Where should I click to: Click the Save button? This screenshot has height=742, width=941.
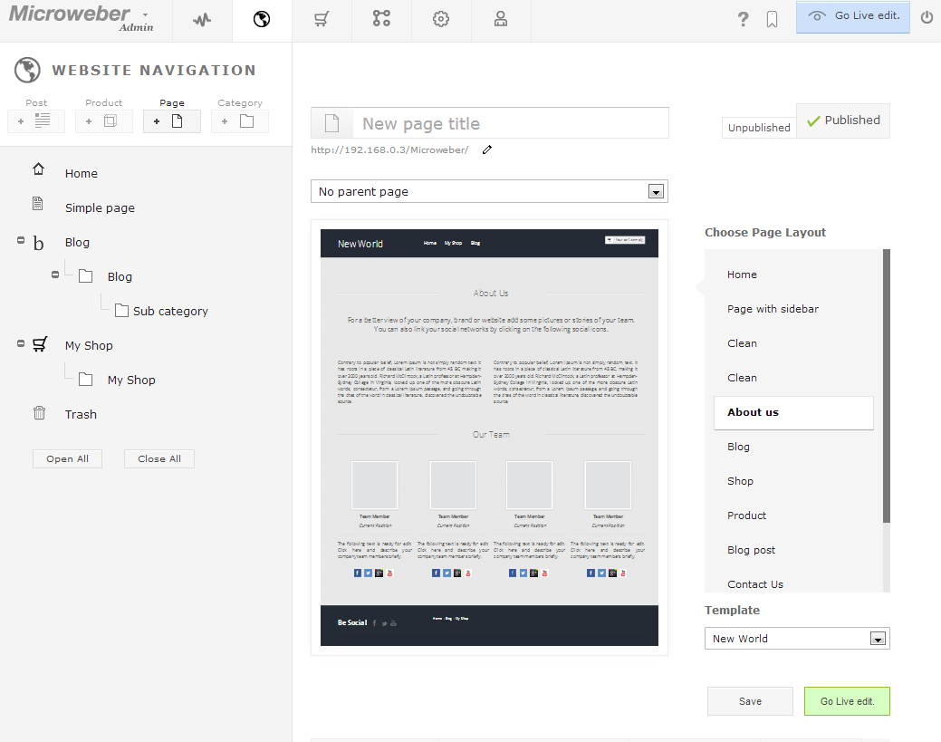750,700
